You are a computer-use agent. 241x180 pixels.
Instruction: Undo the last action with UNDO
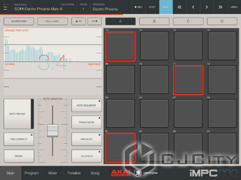click(x=234, y=7)
